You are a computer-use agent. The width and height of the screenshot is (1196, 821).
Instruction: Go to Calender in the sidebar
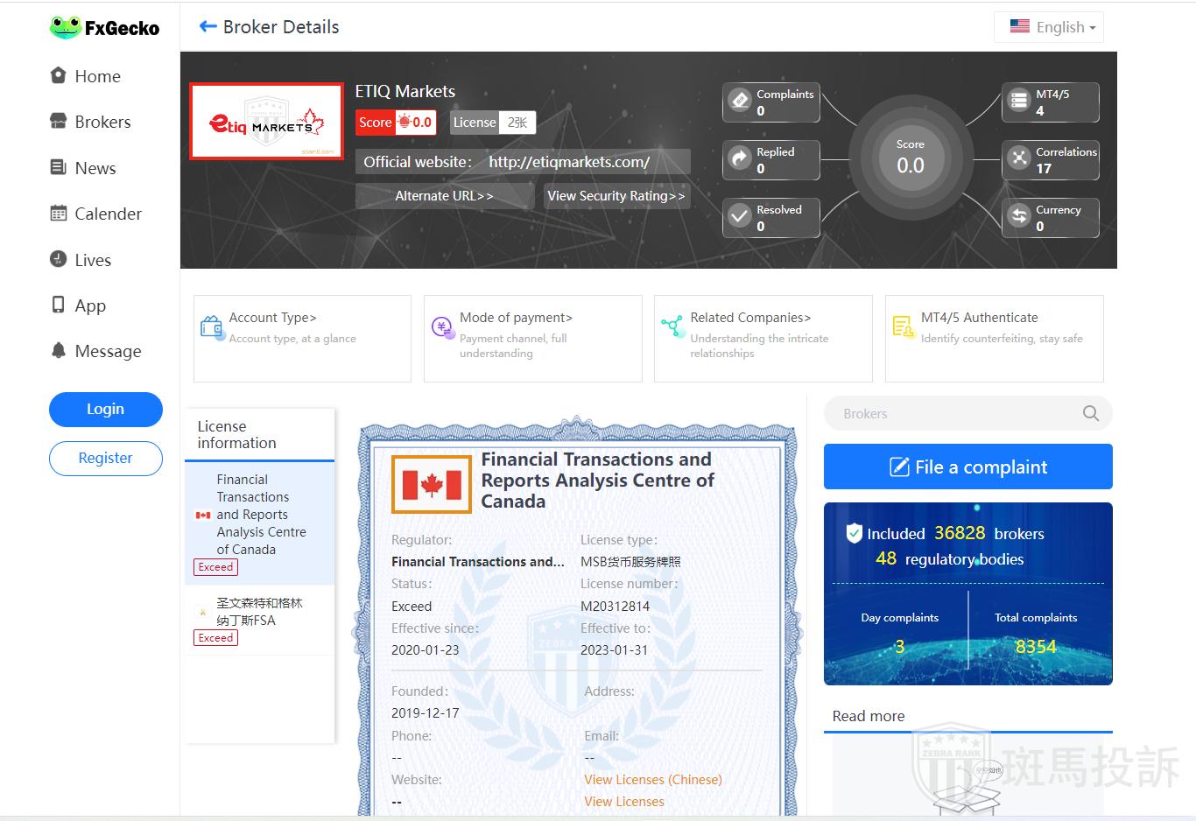click(x=108, y=214)
